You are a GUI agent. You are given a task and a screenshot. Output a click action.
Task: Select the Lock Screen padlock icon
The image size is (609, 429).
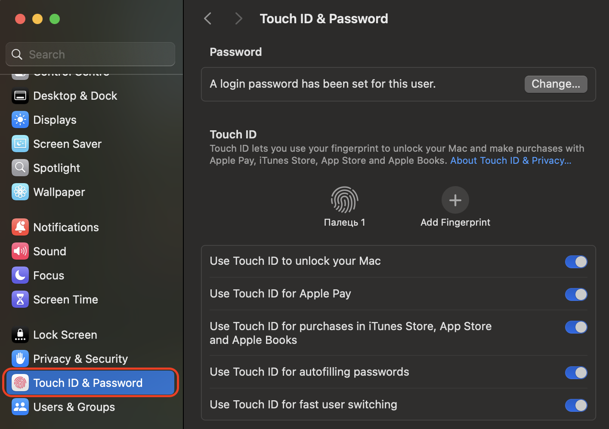[x=20, y=334]
